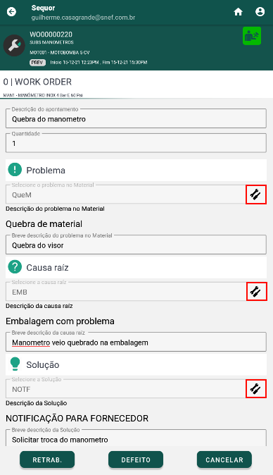Go back using the arrow icon
This screenshot has width=273, height=475.
click(11, 12)
